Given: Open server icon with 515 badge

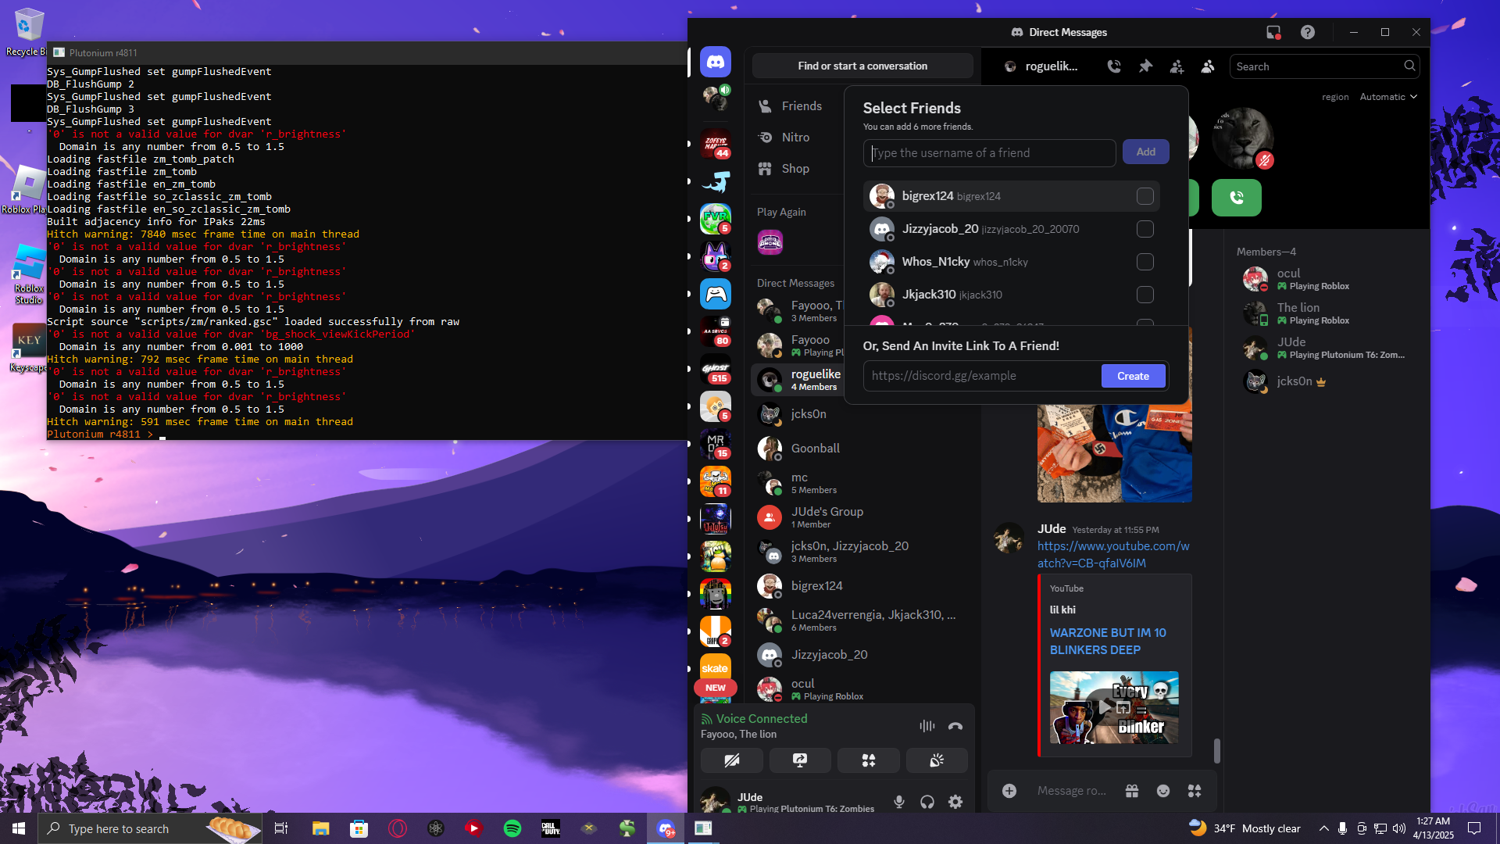Looking at the screenshot, I should pos(716,370).
